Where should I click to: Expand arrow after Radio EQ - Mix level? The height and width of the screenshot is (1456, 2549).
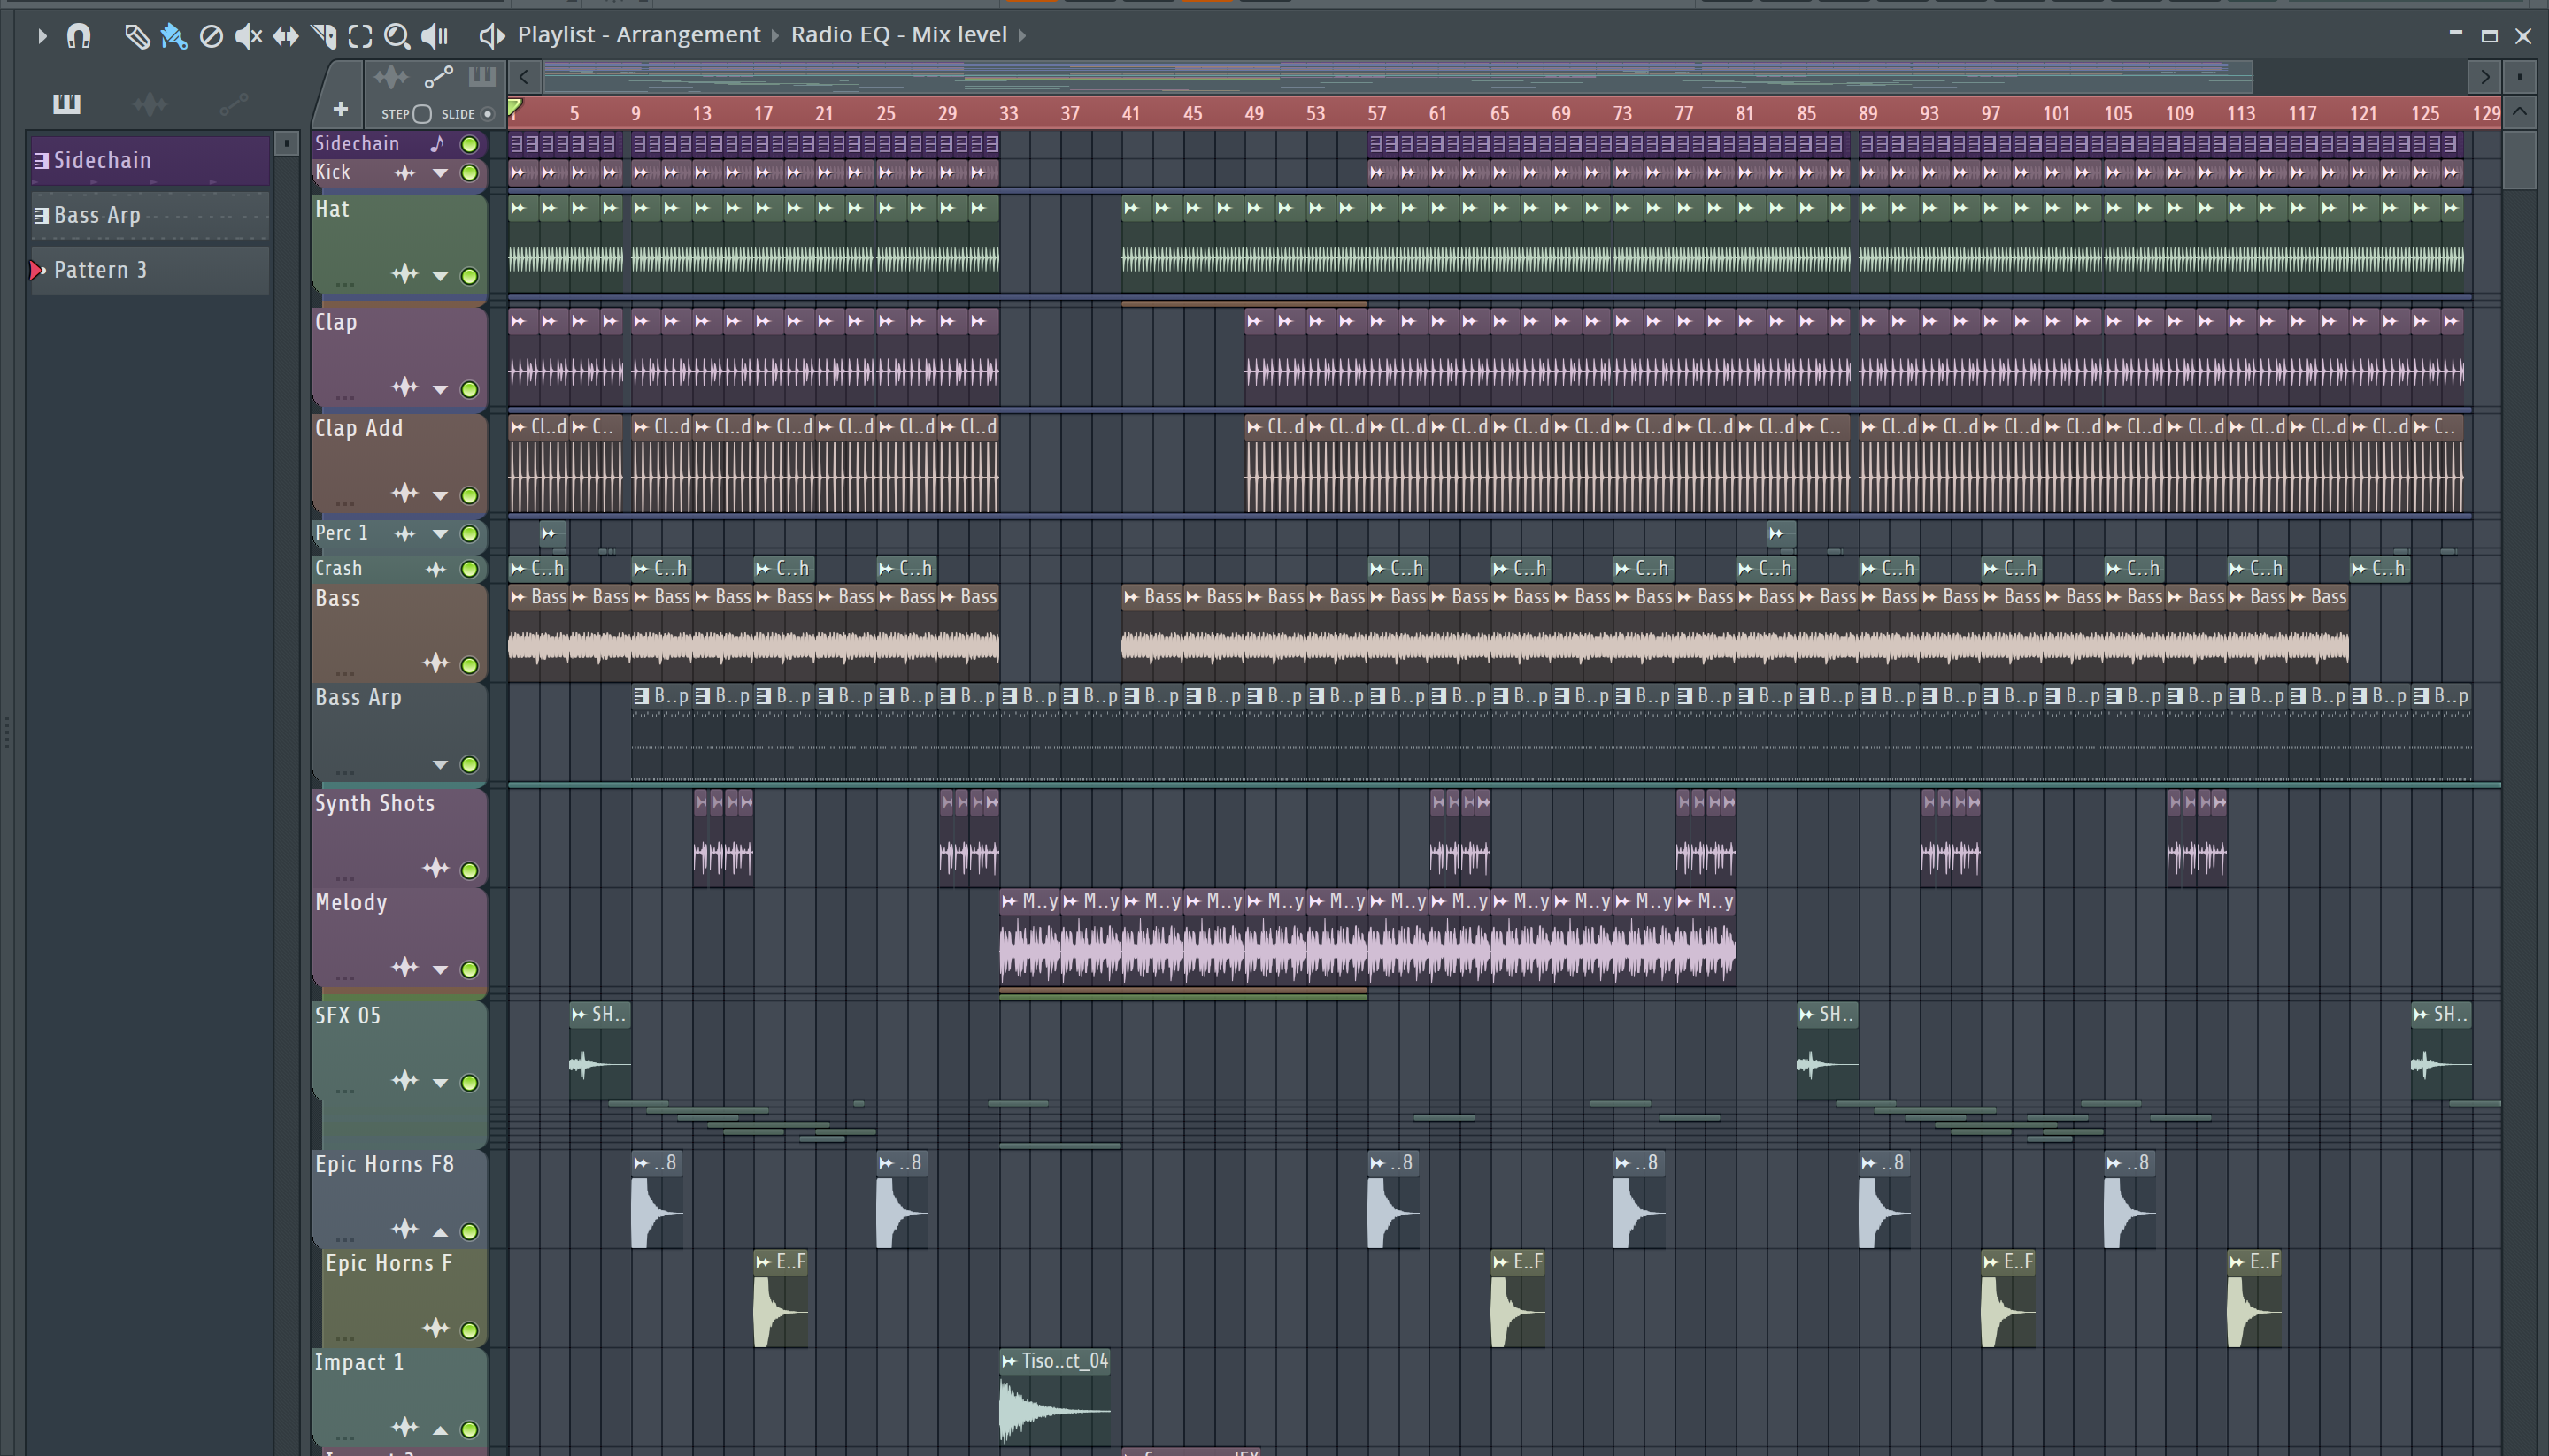pyautogui.click(x=1022, y=36)
